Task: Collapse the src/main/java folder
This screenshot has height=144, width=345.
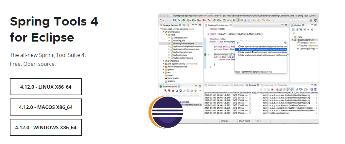Action: coord(164,32)
